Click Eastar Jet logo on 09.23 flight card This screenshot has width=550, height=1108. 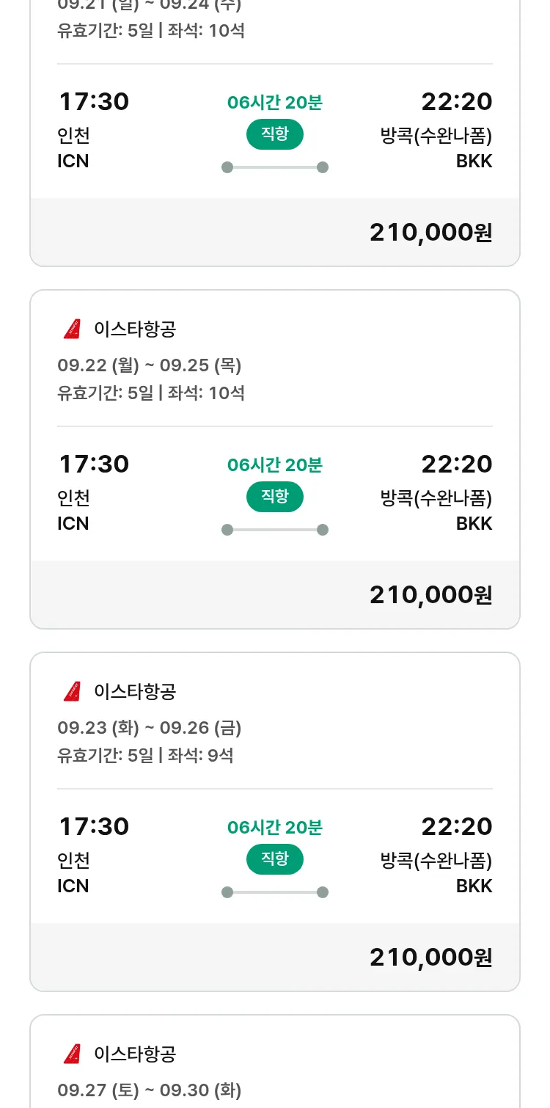[x=72, y=691]
